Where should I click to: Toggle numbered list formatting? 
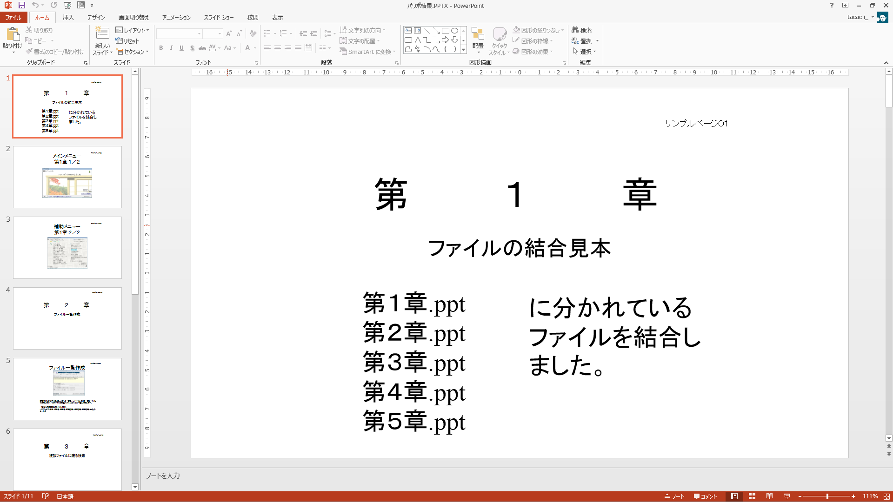(x=284, y=33)
